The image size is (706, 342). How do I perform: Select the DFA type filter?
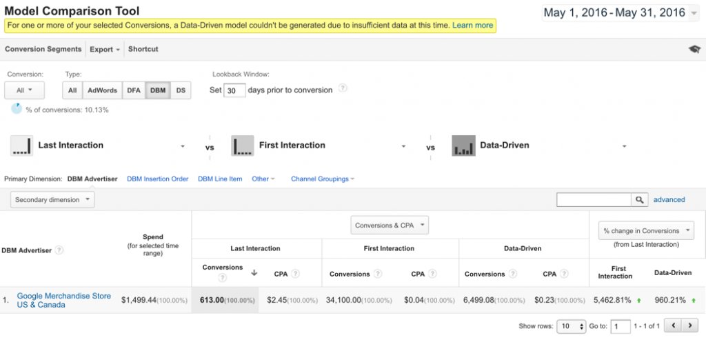point(134,90)
